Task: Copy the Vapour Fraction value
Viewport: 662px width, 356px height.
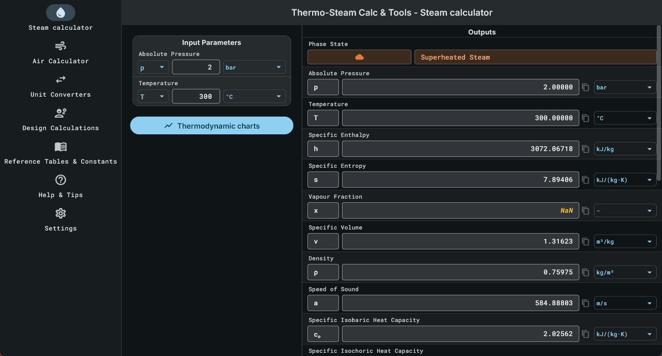Action: point(586,211)
